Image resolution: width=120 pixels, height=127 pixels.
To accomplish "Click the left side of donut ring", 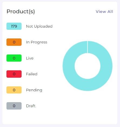I will coord(69,66).
